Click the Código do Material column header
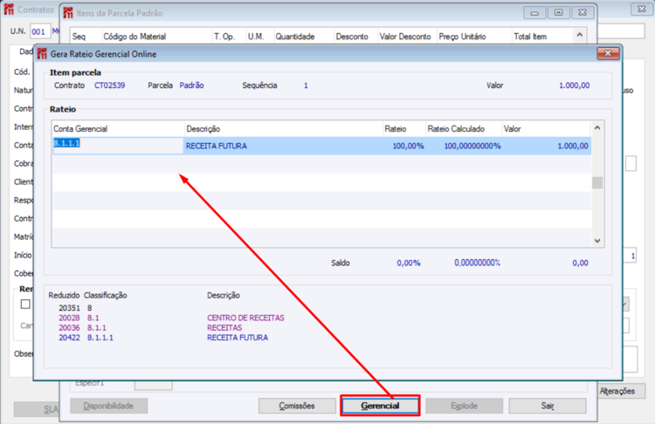 coord(157,37)
